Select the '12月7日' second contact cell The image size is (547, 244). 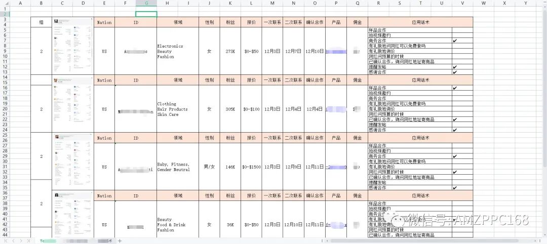click(293, 51)
